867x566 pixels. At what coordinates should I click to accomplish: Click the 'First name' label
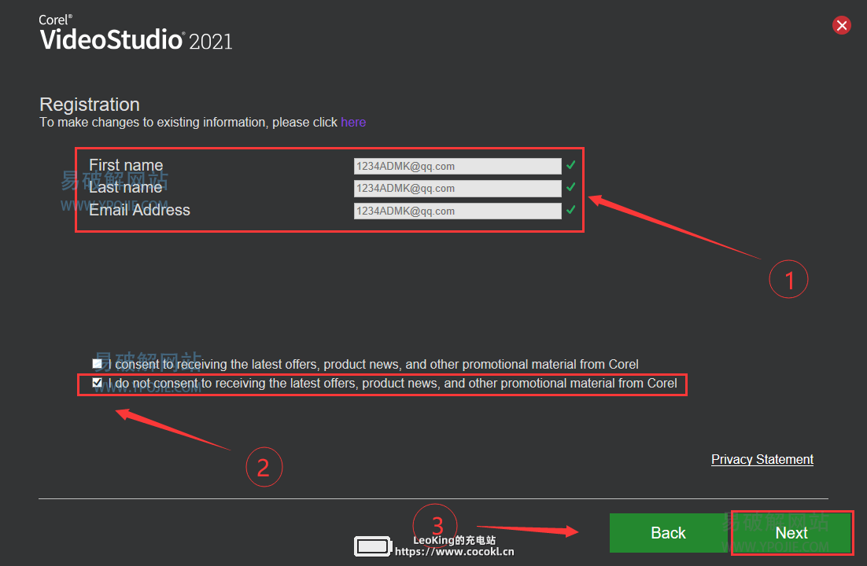click(x=126, y=165)
